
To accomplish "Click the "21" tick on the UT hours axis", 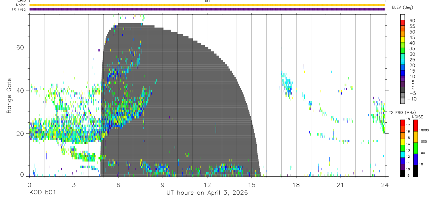I will tap(340, 185).
